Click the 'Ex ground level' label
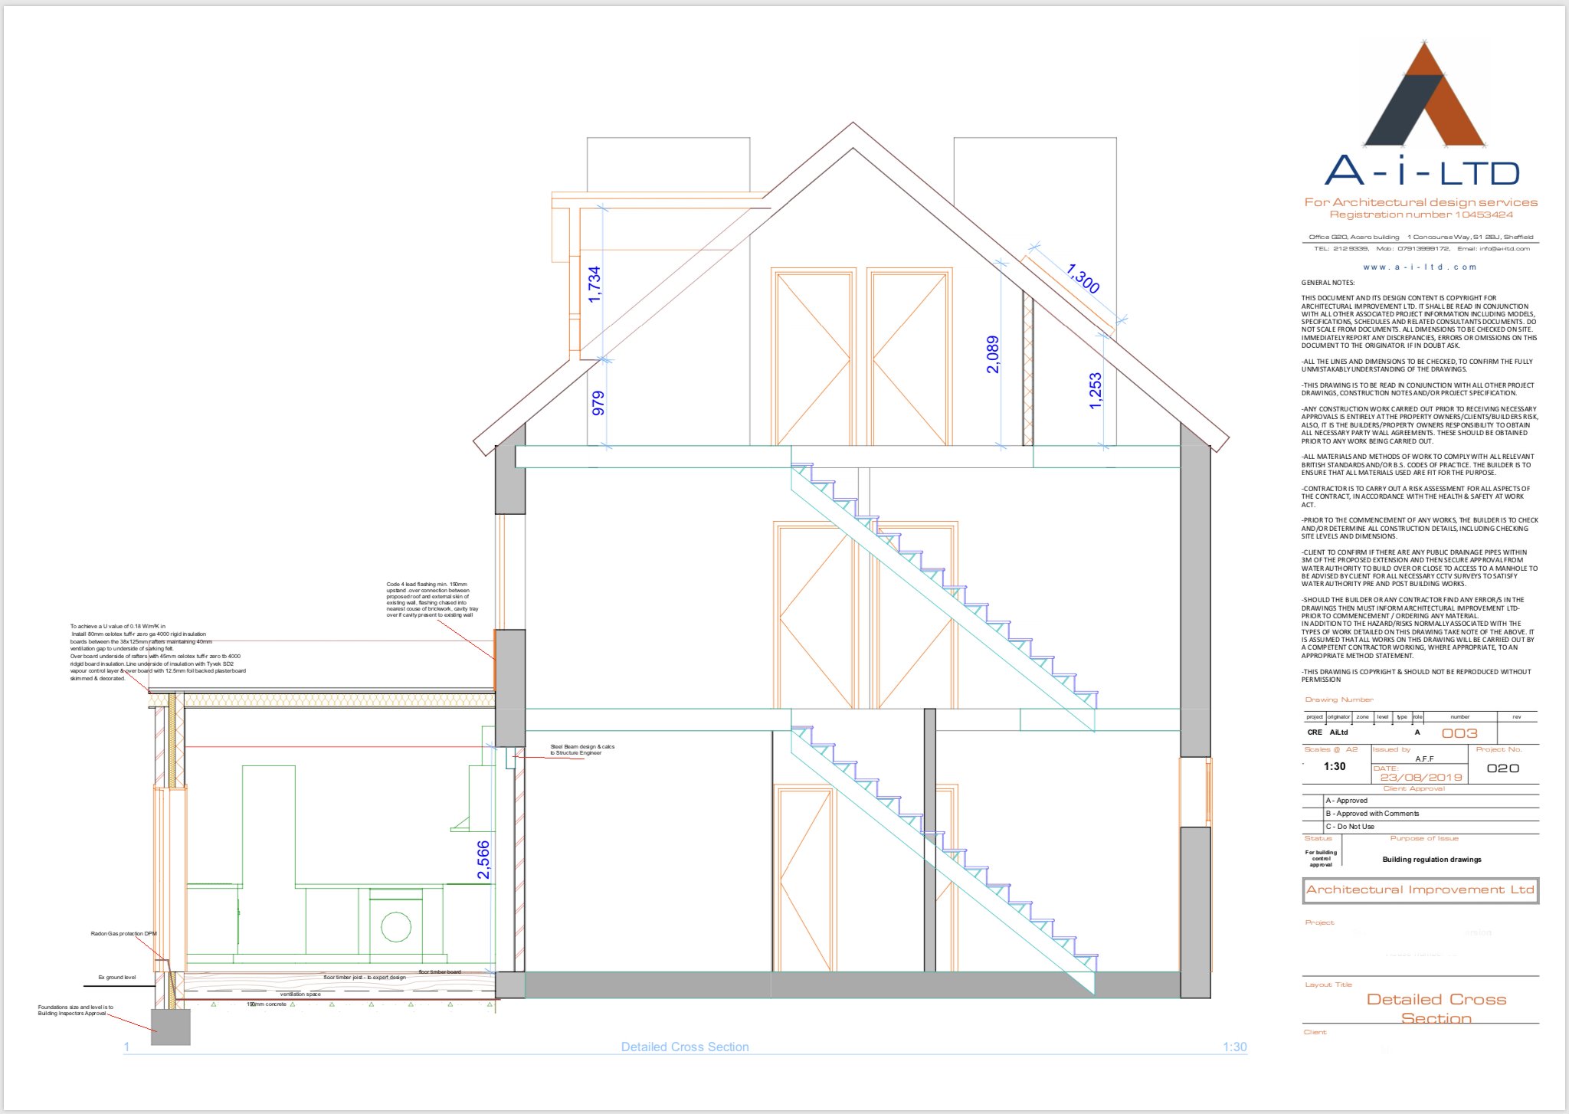This screenshot has width=1569, height=1114. point(117,977)
